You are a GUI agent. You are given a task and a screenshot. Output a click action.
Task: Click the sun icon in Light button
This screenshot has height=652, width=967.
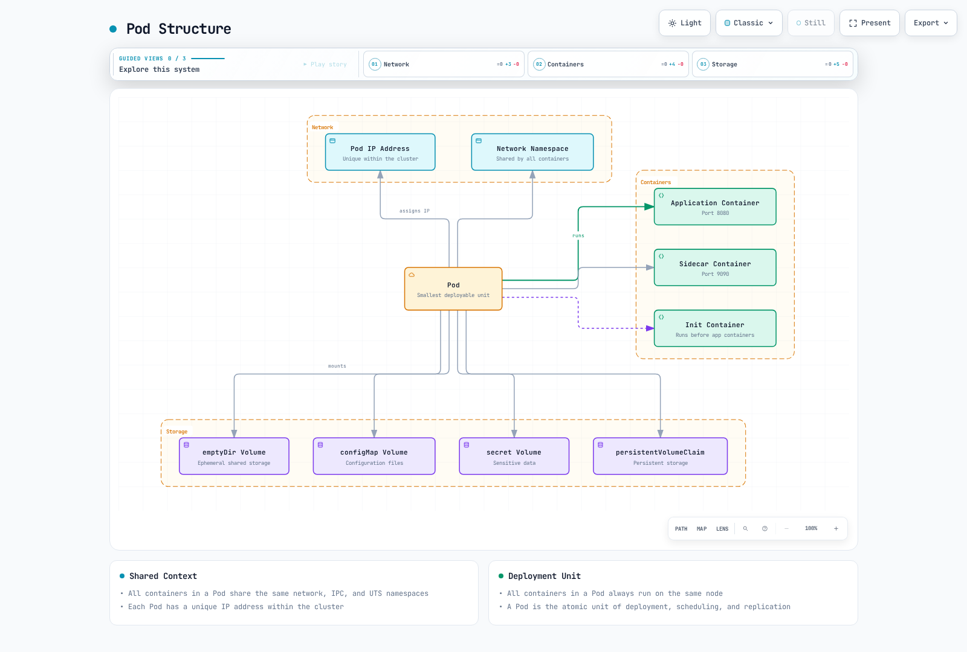(672, 23)
